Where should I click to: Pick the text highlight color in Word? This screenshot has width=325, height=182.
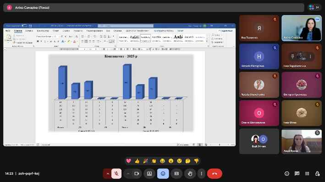coord(69,42)
